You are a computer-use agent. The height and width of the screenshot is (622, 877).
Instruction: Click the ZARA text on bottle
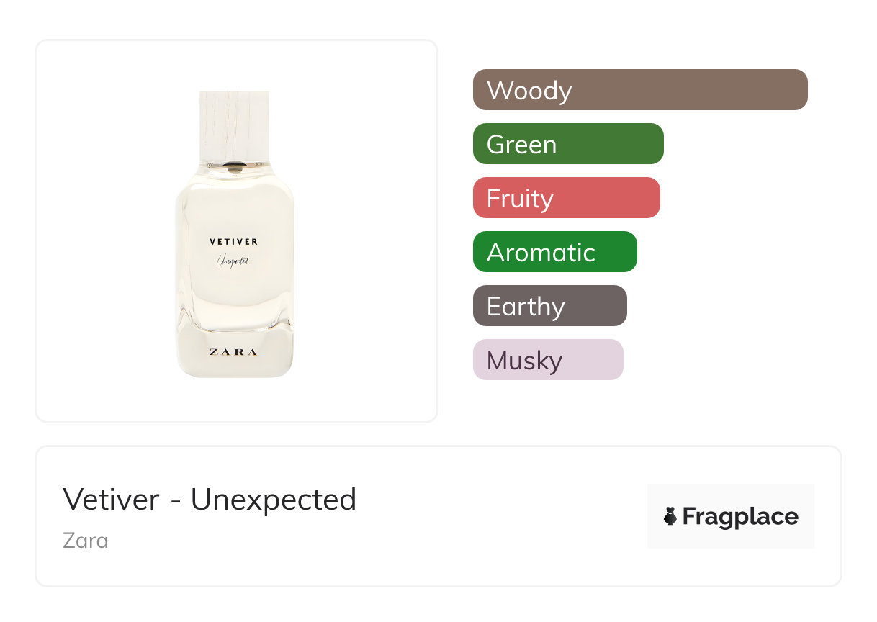coord(233,352)
